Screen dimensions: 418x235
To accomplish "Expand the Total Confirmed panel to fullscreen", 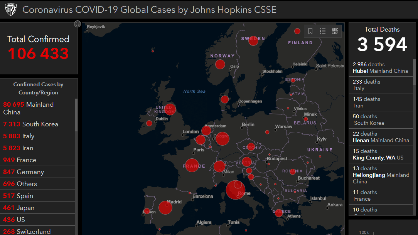I will pyautogui.click(x=77, y=24).
